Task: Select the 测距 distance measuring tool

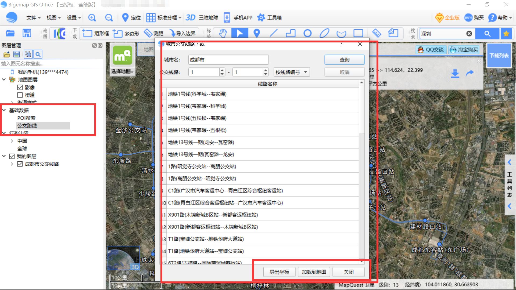Action: pyautogui.click(x=154, y=33)
